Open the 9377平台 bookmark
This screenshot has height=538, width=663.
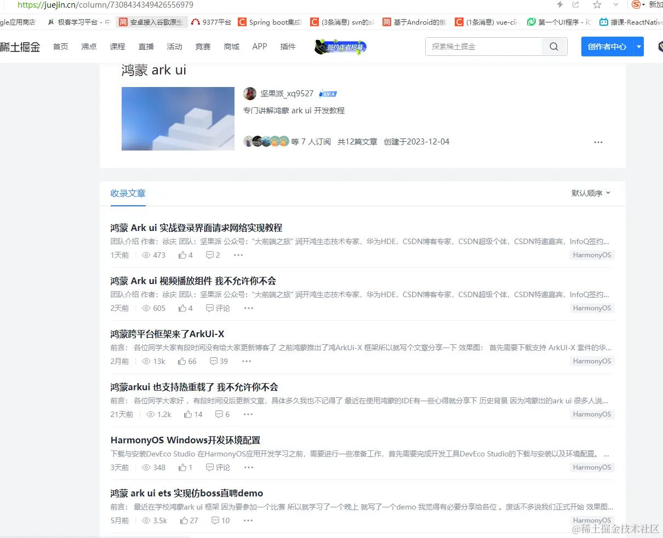(x=211, y=22)
